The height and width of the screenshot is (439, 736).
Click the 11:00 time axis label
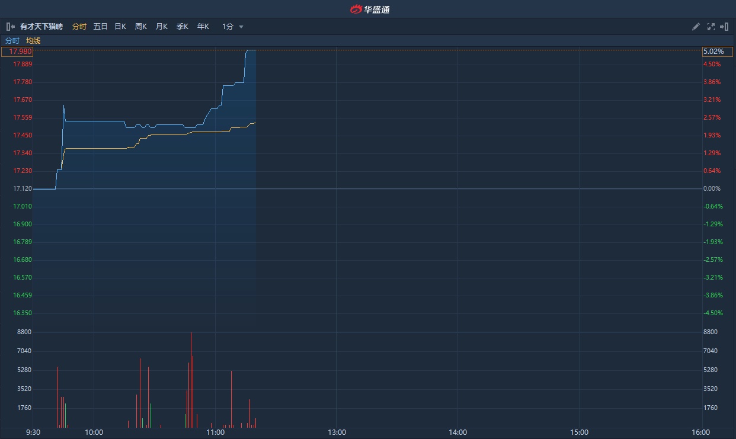(x=215, y=432)
